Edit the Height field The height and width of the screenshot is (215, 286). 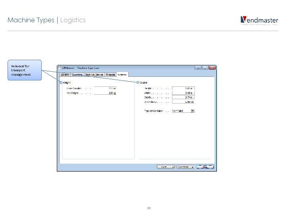click(x=183, y=88)
